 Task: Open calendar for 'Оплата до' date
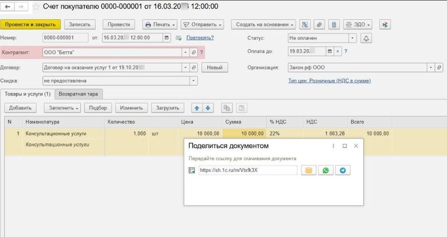tap(330, 51)
